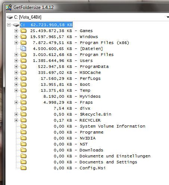Click the folder icon for Program Files 3.010.612,68 KB
The height and width of the screenshot is (185, 169).
(24, 54)
